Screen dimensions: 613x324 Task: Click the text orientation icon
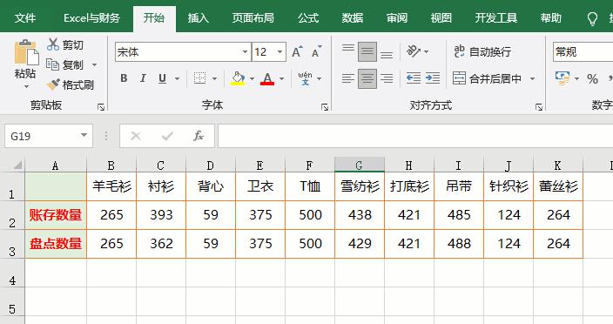pos(414,51)
